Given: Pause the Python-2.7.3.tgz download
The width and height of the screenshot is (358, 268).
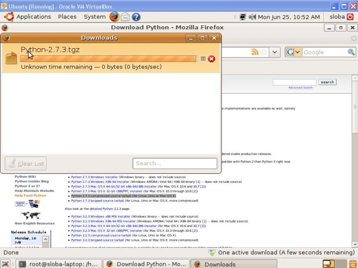Looking at the screenshot, I should pos(203,59).
